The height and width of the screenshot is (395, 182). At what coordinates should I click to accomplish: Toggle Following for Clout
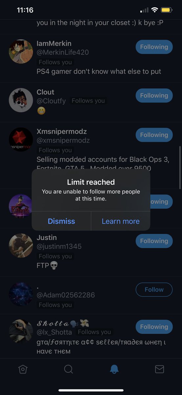(154, 96)
